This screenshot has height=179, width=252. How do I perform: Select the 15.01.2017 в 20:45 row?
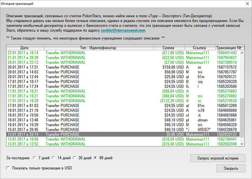123,130
